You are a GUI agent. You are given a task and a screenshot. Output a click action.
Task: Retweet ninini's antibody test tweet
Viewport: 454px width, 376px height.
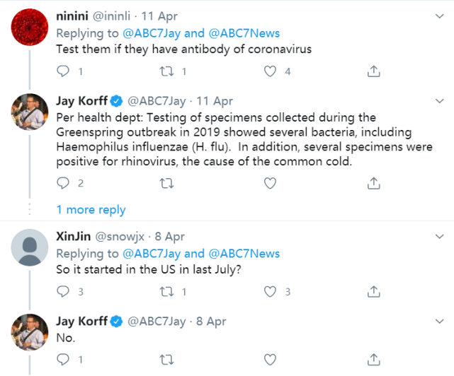coord(168,71)
